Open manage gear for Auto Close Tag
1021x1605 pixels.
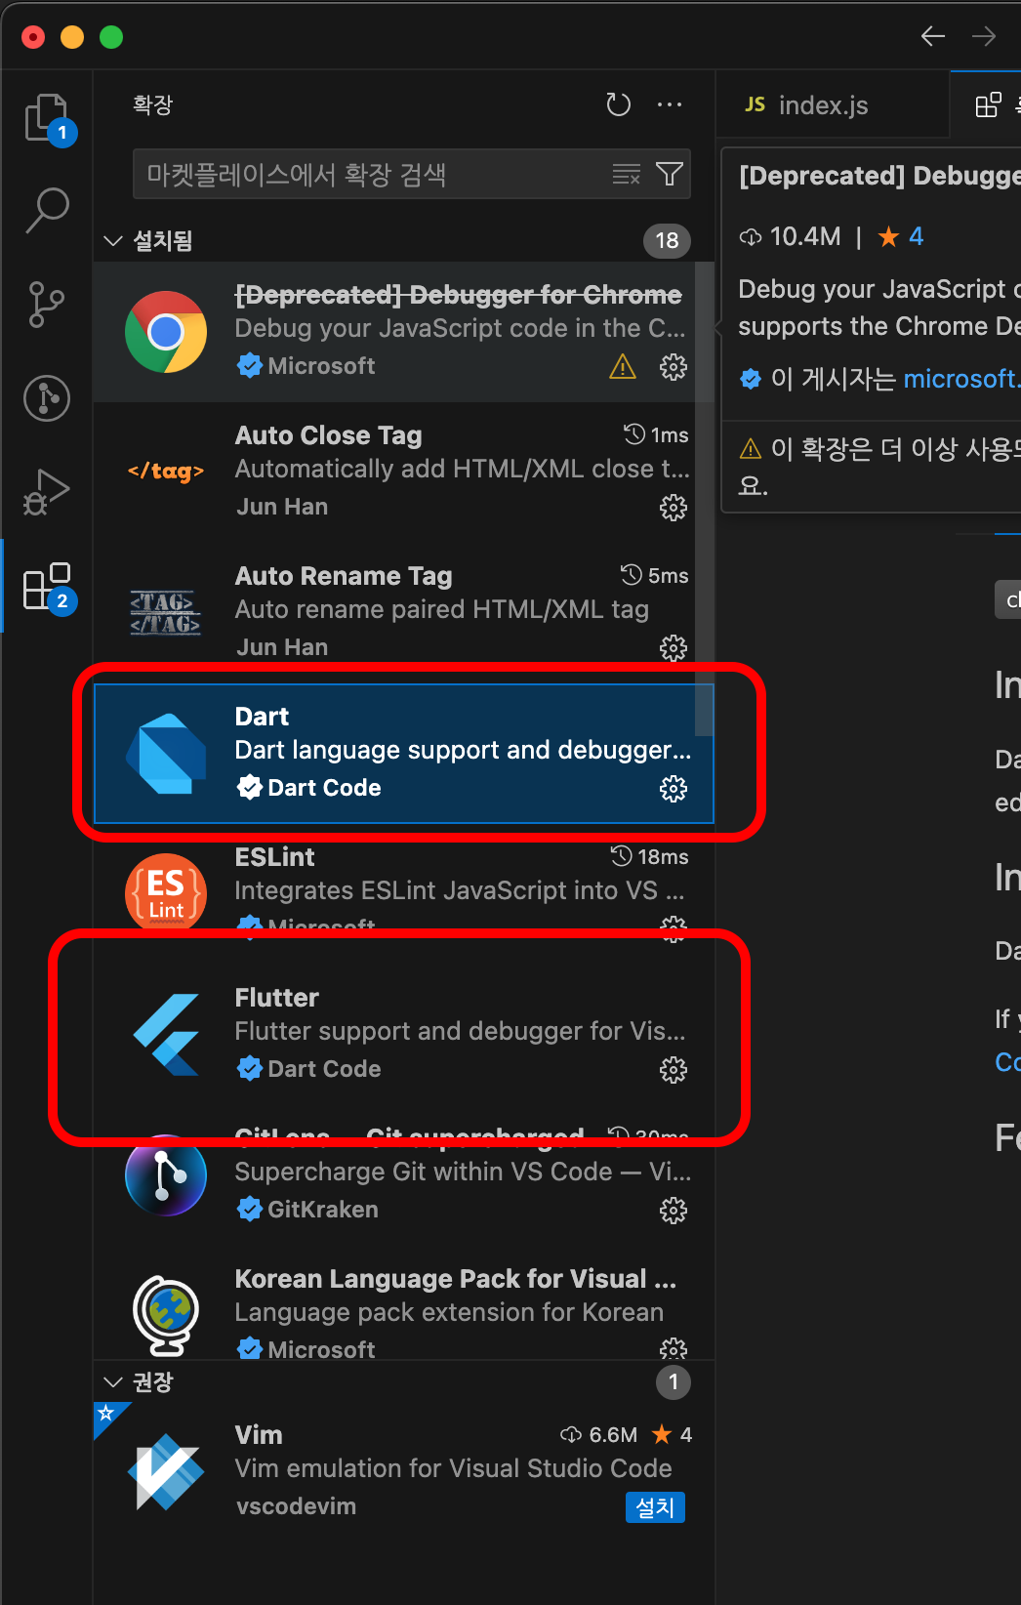674,508
